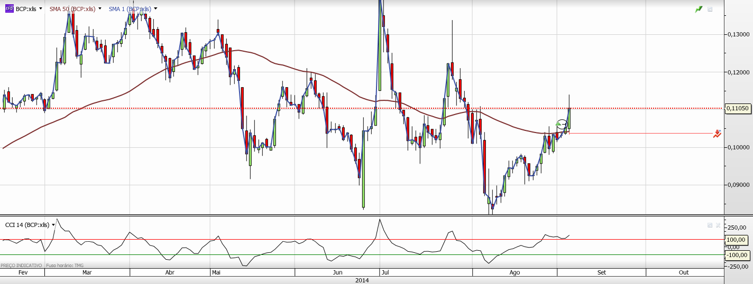Click the Abr month label on time axis
Image resolution: width=753 pixels, height=284 pixels.
point(170,273)
